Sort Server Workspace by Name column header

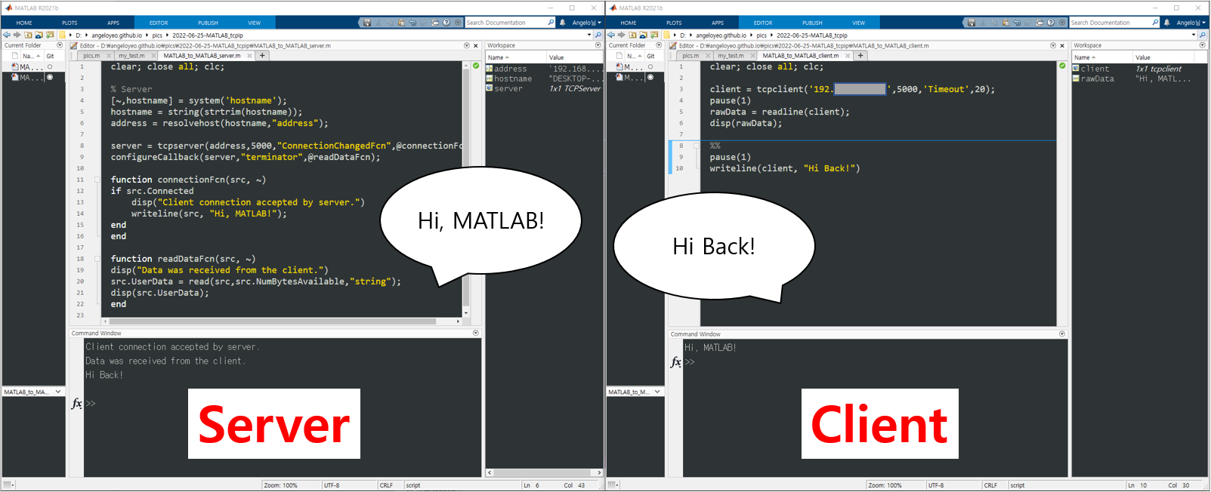(515, 57)
